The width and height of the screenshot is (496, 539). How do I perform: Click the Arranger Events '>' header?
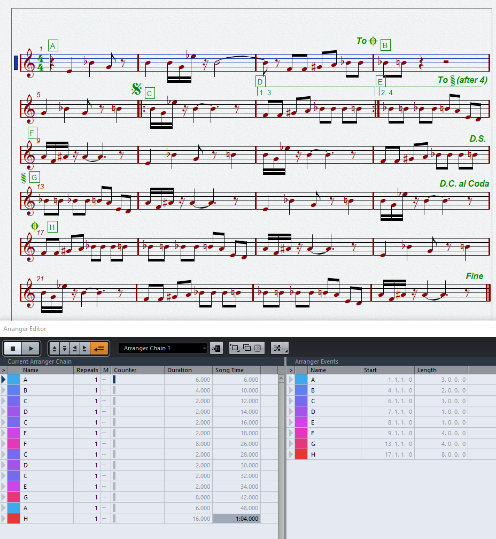click(291, 370)
